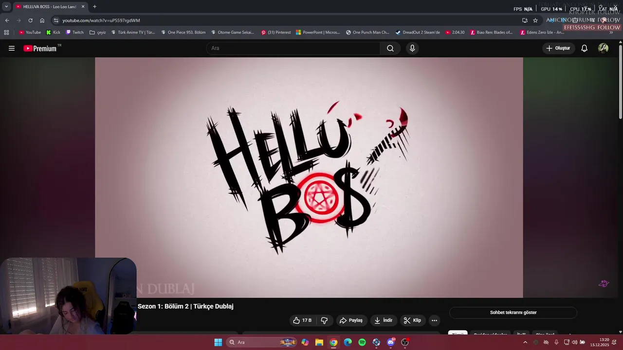623x350 pixels.
Task: Start voice search with the microphone
Action: [x=412, y=48]
